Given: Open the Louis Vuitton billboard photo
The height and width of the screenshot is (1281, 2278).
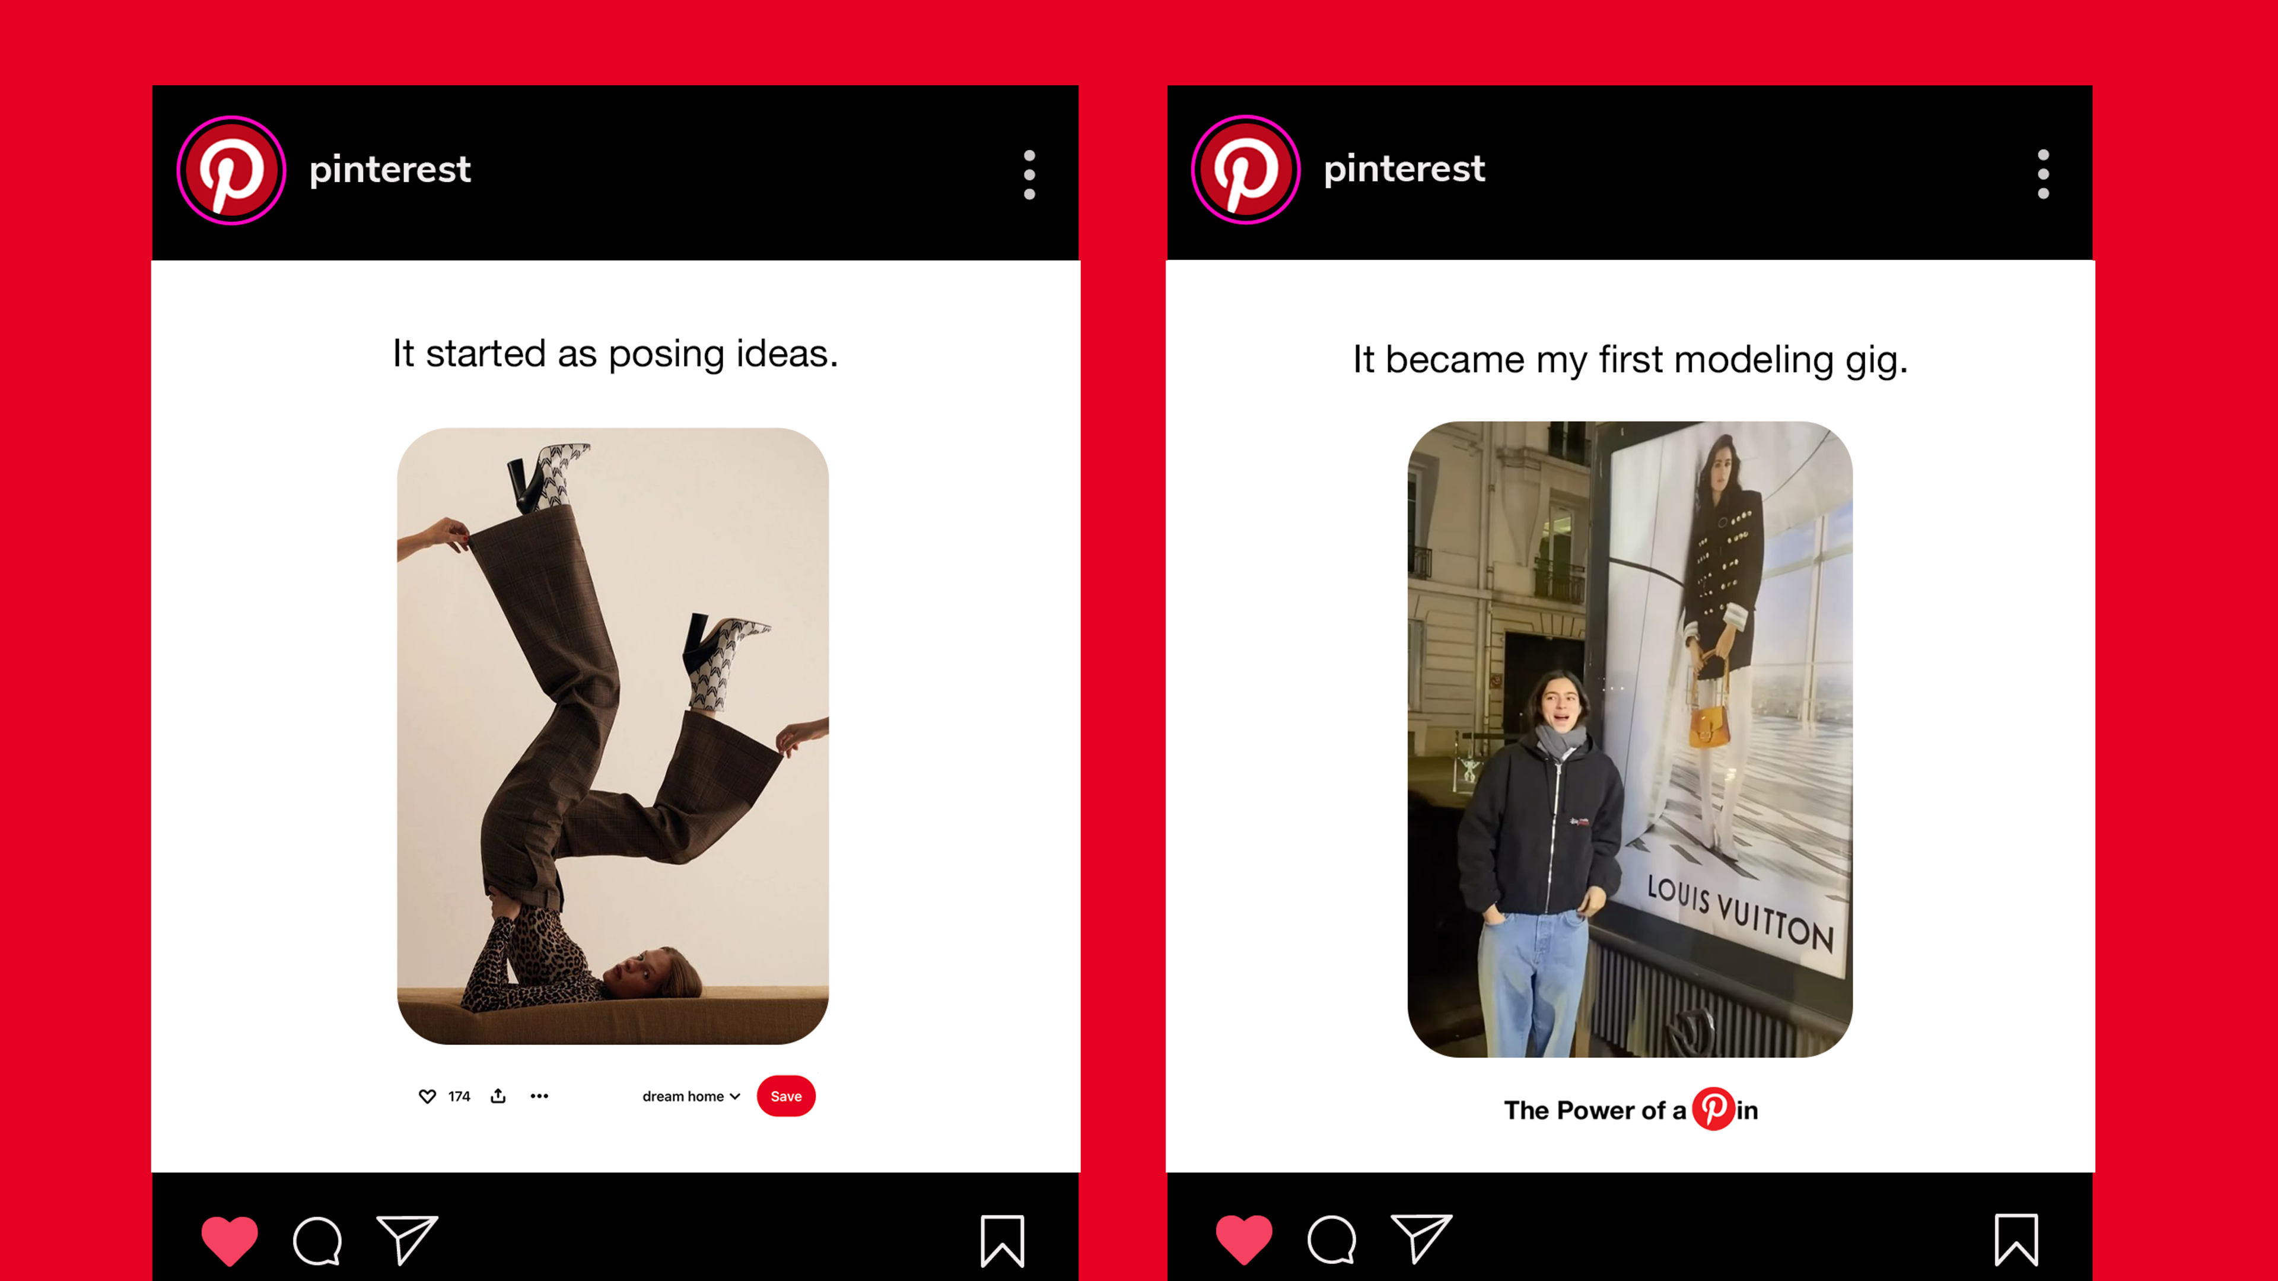Looking at the screenshot, I should [x=1630, y=739].
